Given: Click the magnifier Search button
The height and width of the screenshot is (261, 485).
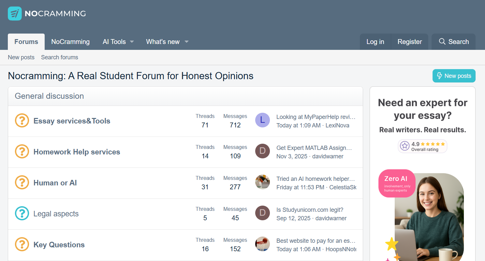Looking at the screenshot, I should 453,42.
